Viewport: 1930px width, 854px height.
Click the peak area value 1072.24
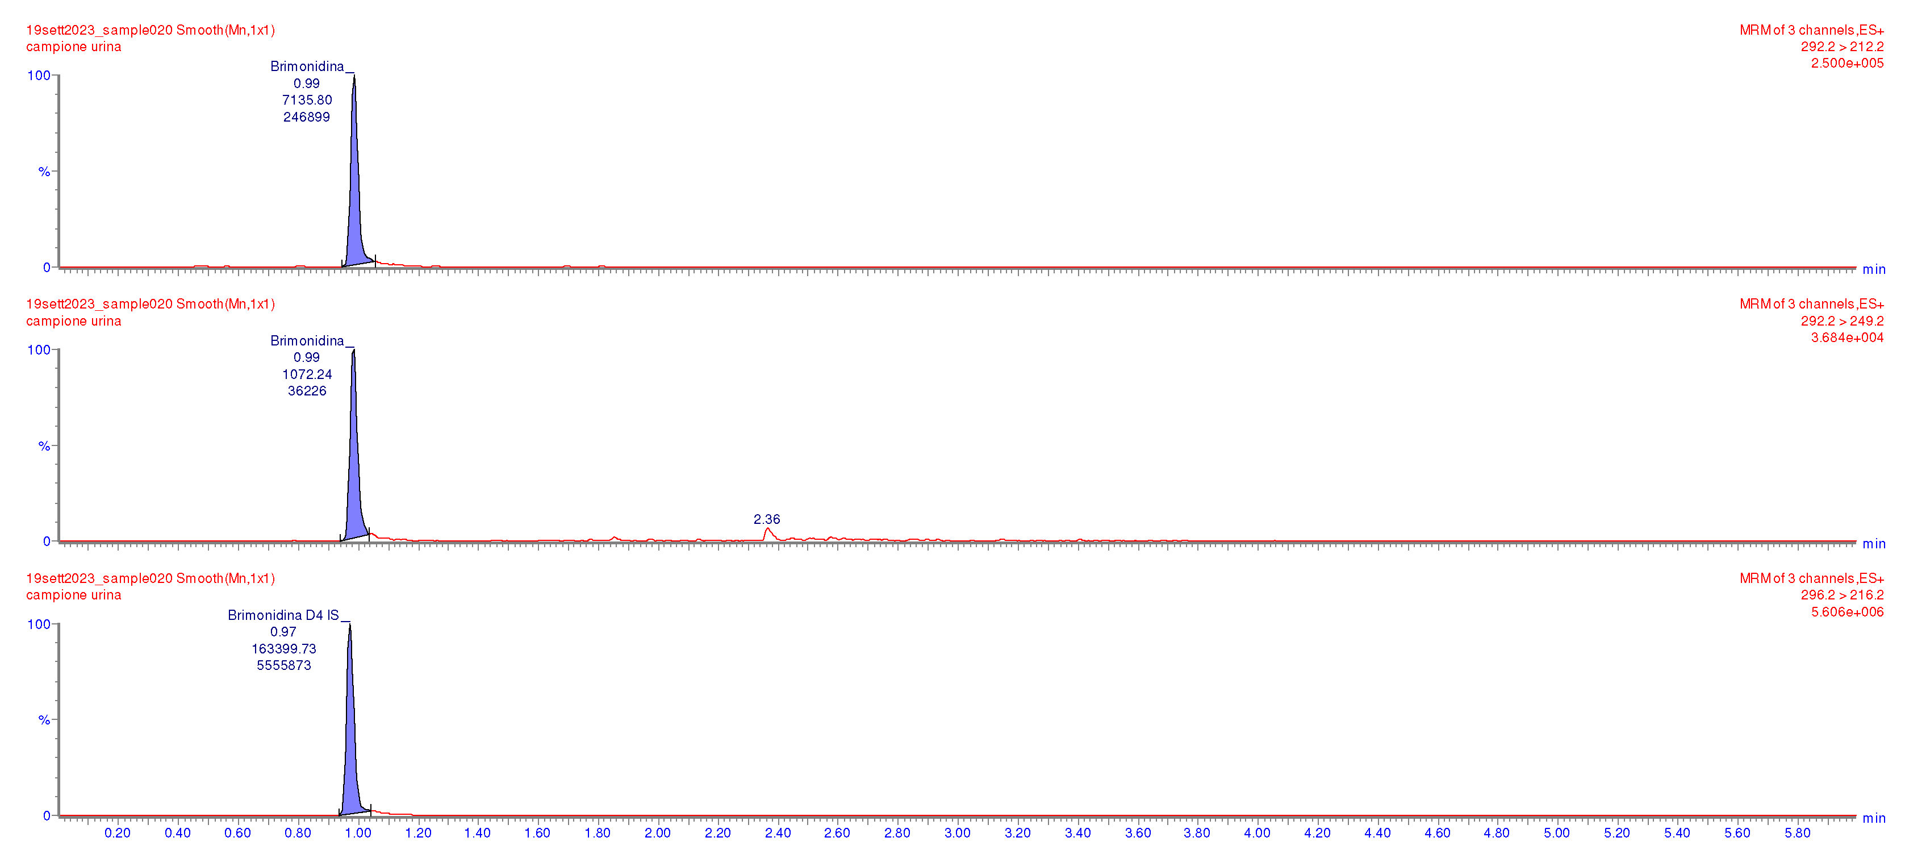[x=307, y=374]
